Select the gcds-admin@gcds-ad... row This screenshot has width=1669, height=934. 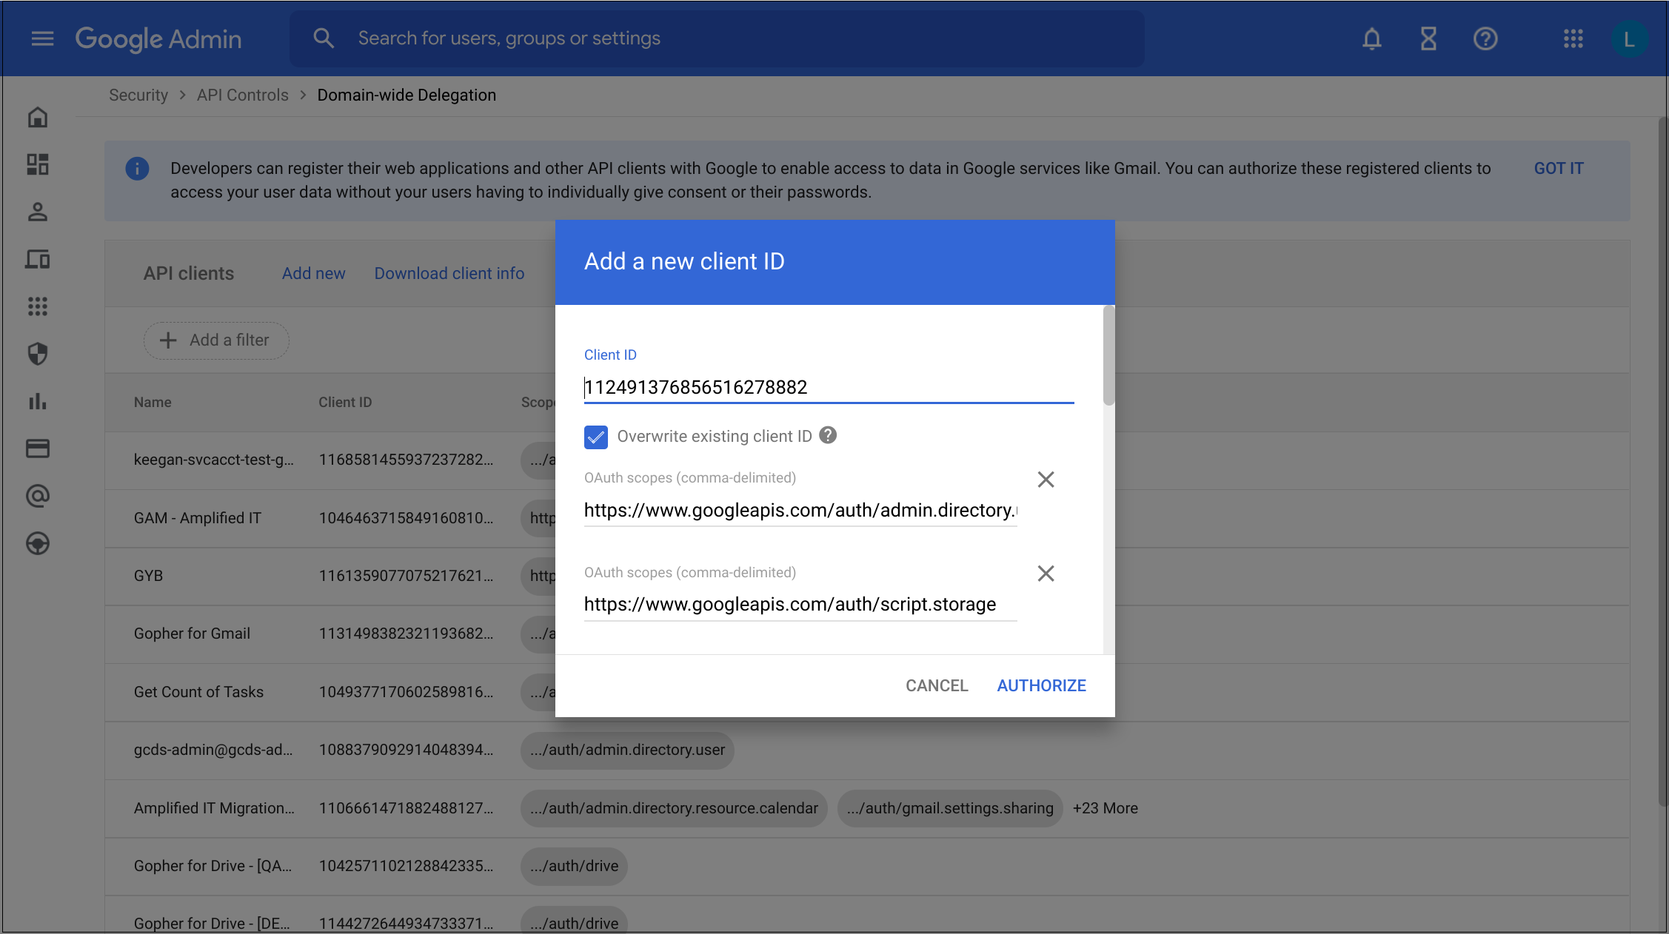tap(866, 750)
